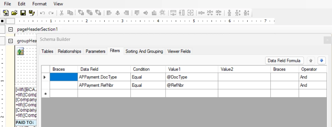Collapse the groupHeader section
Viewport: 332px width, 127px height.
tap(10, 41)
